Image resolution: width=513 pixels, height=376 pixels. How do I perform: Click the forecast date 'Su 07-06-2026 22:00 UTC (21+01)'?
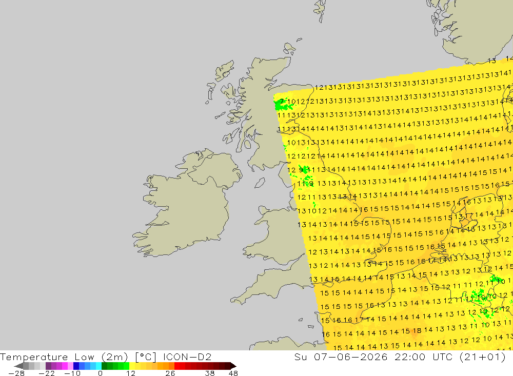click(400, 357)
